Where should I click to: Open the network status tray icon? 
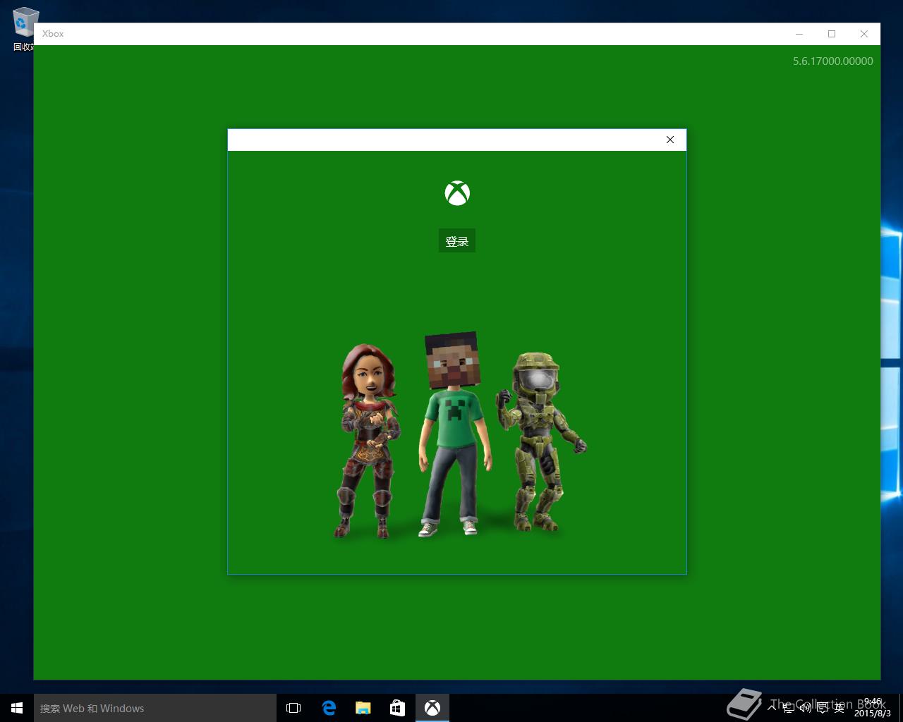point(789,707)
